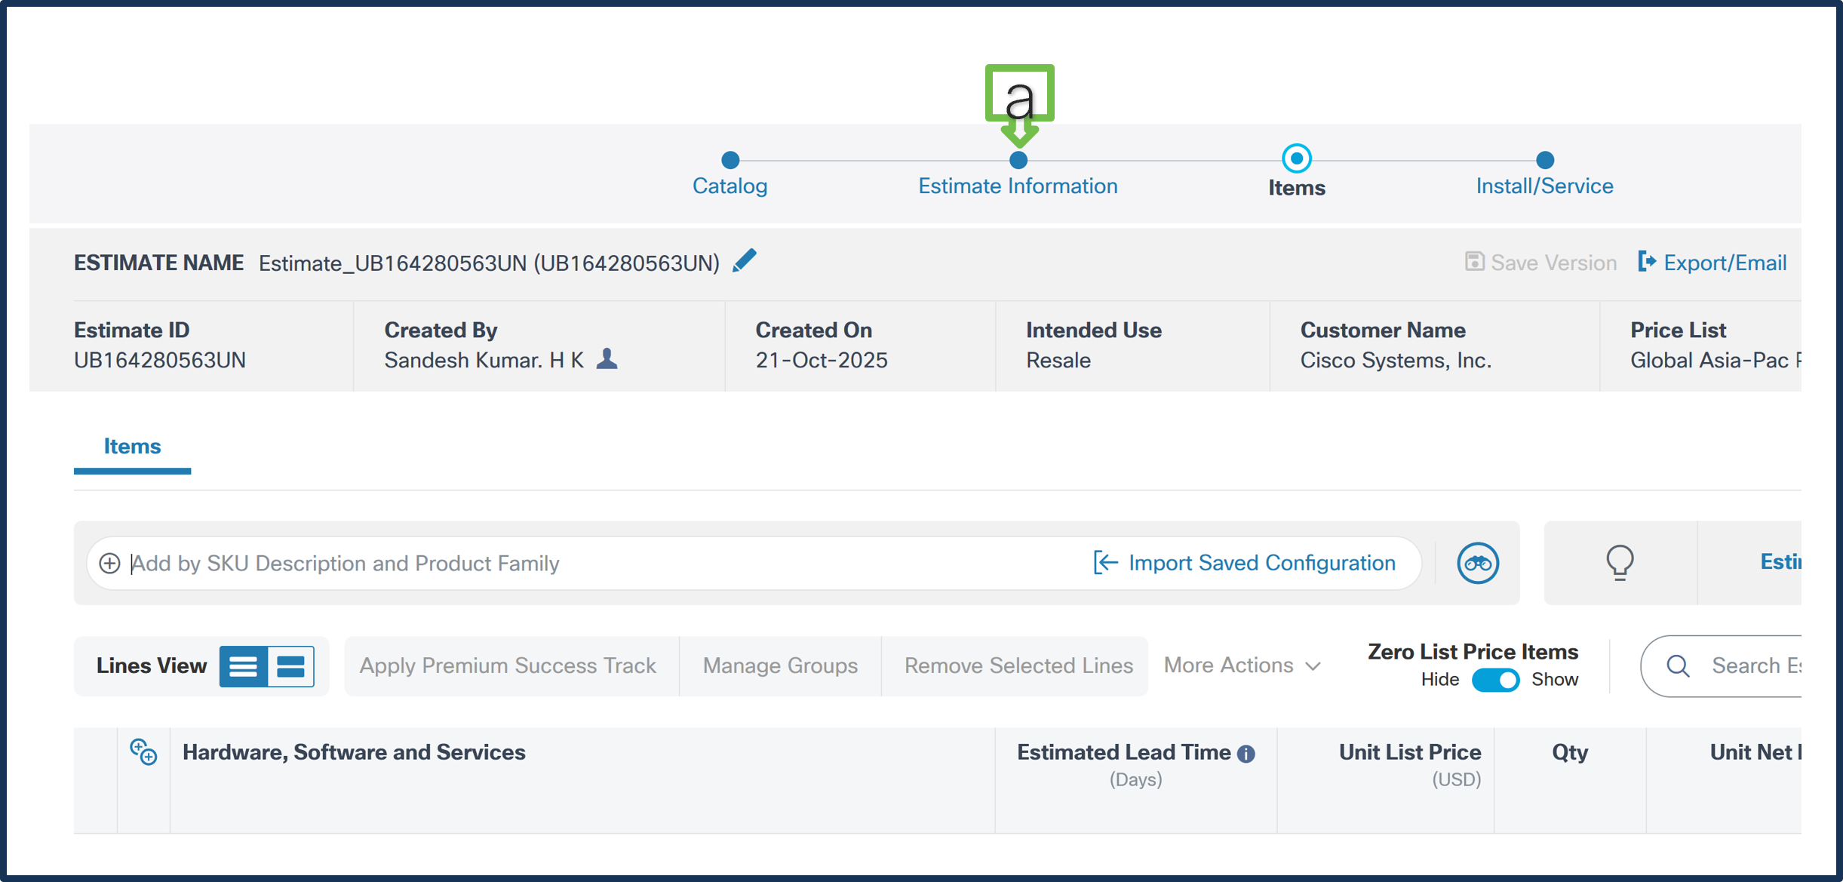Click the Estimate Information step
The height and width of the screenshot is (882, 1843).
[1018, 185]
